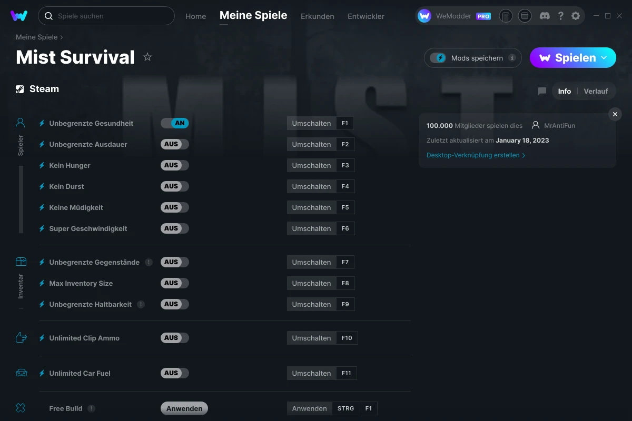Open the help question mark icon
Viewport: 632px width, 421px height.
561,16
